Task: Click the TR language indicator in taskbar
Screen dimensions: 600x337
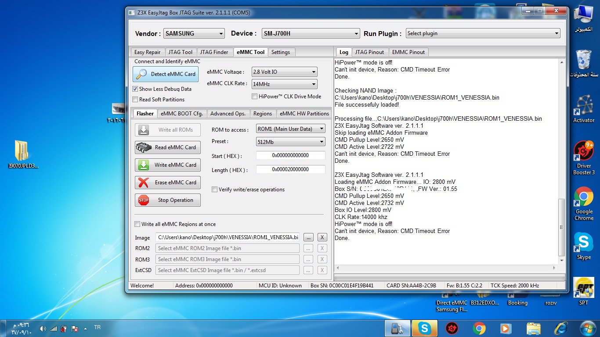Action: click(x=98, y=327)
